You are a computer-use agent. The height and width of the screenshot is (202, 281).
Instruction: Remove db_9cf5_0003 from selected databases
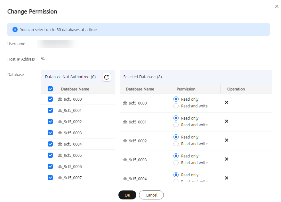click(227, 159)
